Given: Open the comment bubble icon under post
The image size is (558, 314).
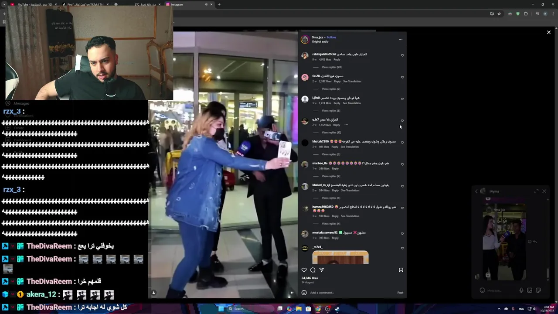Looking at the screenshot, I should click(x=313, y=270).
